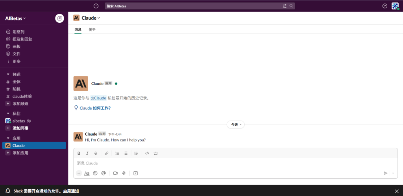
Task: Insert a code block
Action: point(155,154)
